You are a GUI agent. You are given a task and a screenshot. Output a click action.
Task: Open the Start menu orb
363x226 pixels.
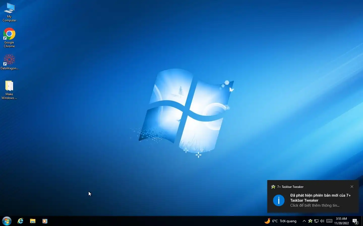[7, 221]
